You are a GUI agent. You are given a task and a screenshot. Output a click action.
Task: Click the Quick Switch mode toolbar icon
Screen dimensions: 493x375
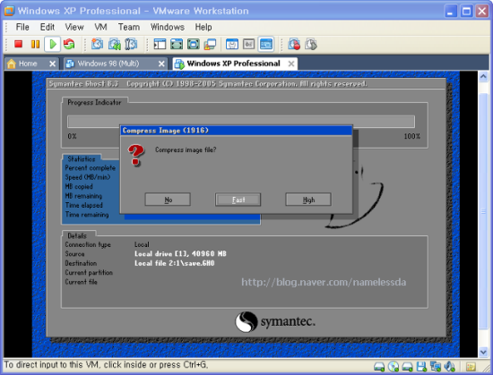177,44
